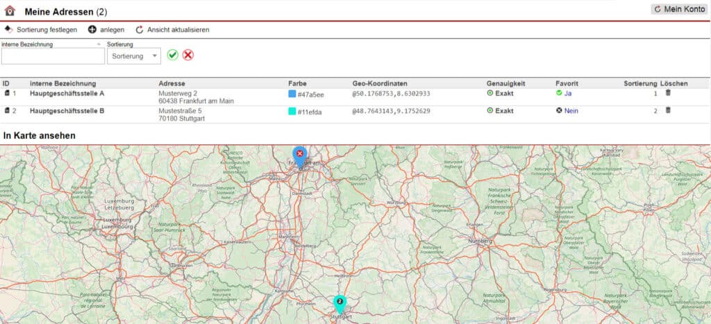Delete Hauptgeschäftsstelle B with trash icon
This screenshot has width=711, height=324.
(x=668, y=110)
